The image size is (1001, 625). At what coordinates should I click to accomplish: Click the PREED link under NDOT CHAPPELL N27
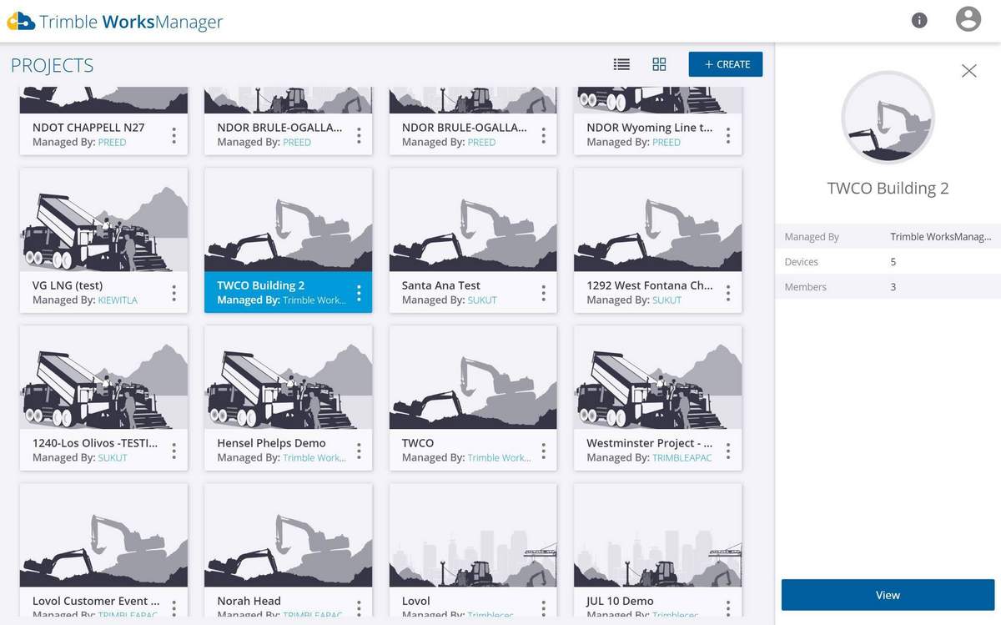coord(114,142)
